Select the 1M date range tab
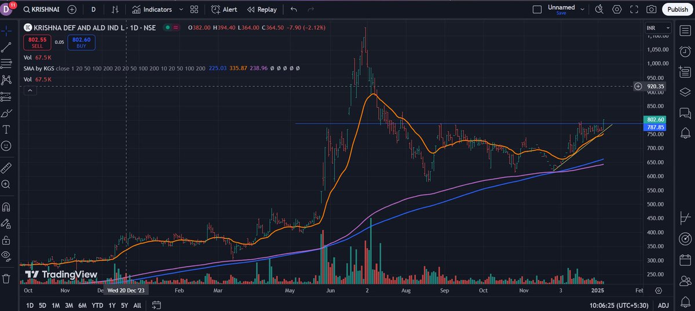Screen dimensions: 695x311 pyautogui.click(x=56, y=305)
